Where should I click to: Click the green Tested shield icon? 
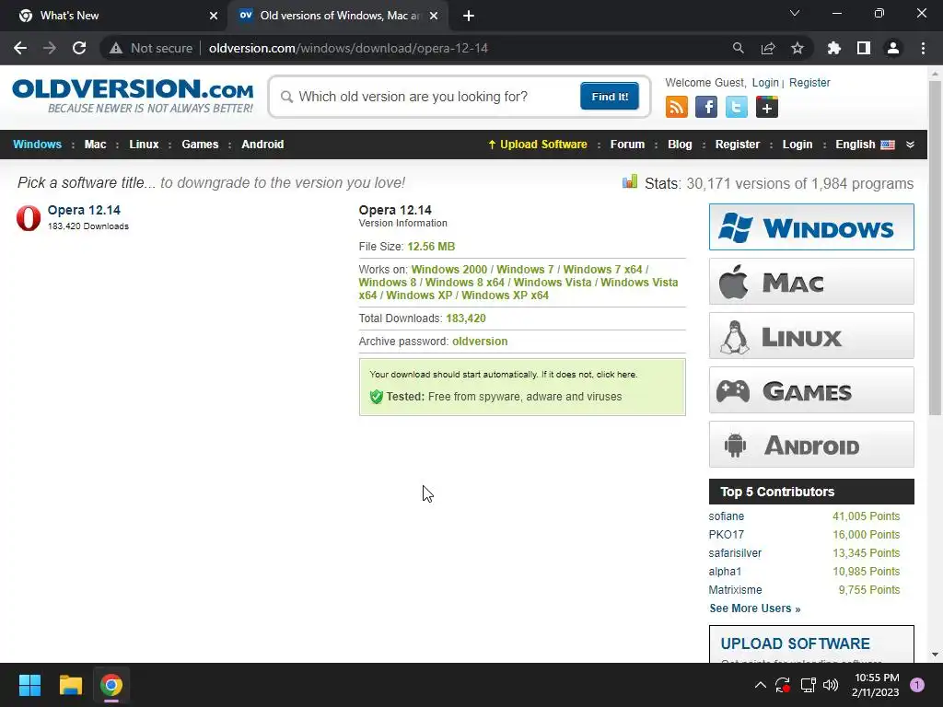point(376,397)
